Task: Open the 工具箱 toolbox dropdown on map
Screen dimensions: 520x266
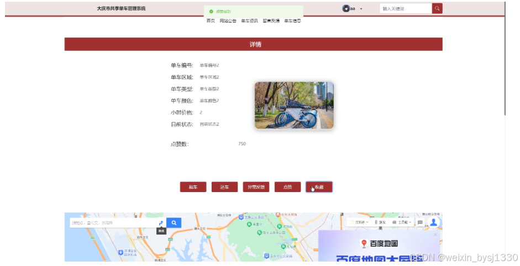Action: (402, 222)
